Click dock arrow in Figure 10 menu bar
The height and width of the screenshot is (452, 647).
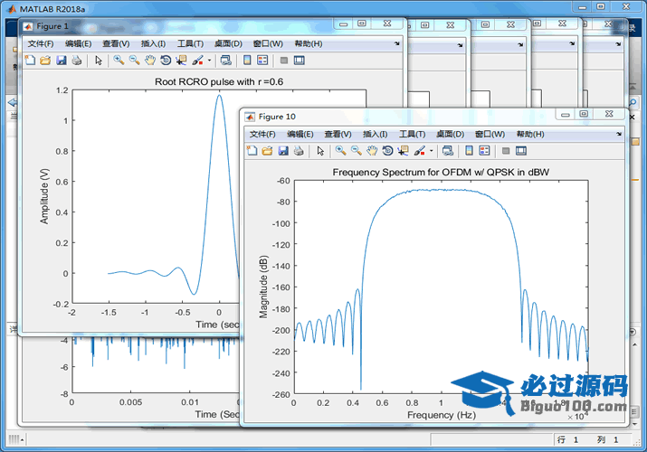point(619,134)
